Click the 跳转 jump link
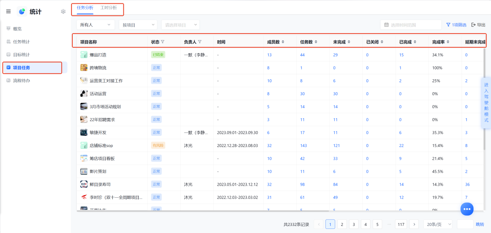 [x=480, y=224]
